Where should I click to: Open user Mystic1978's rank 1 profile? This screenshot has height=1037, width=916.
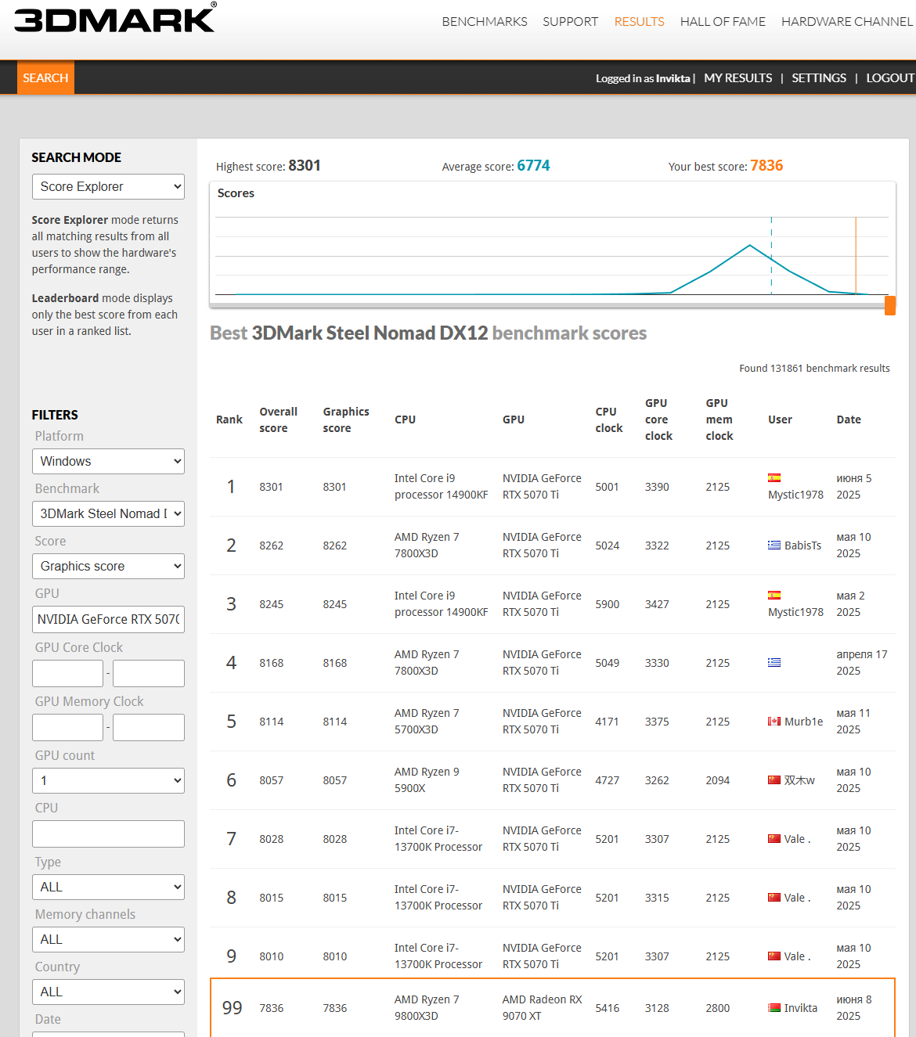pos(795,495)
